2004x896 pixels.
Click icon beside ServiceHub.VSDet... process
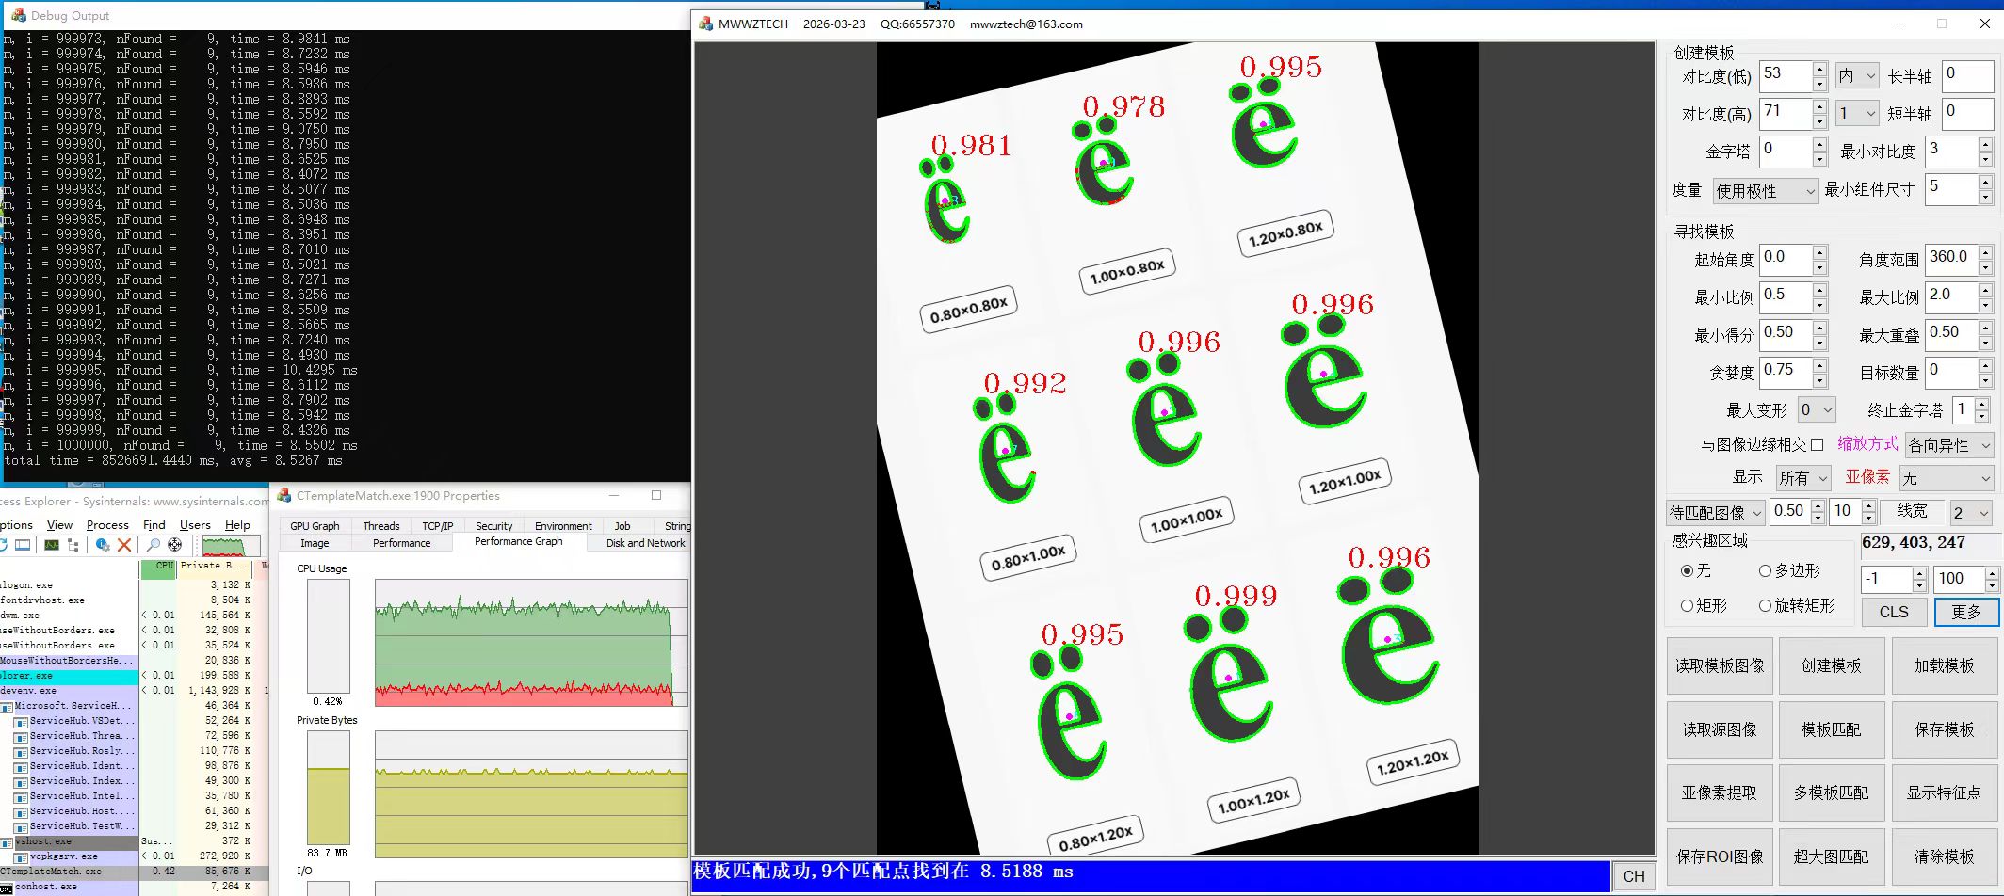pos(21,721)
